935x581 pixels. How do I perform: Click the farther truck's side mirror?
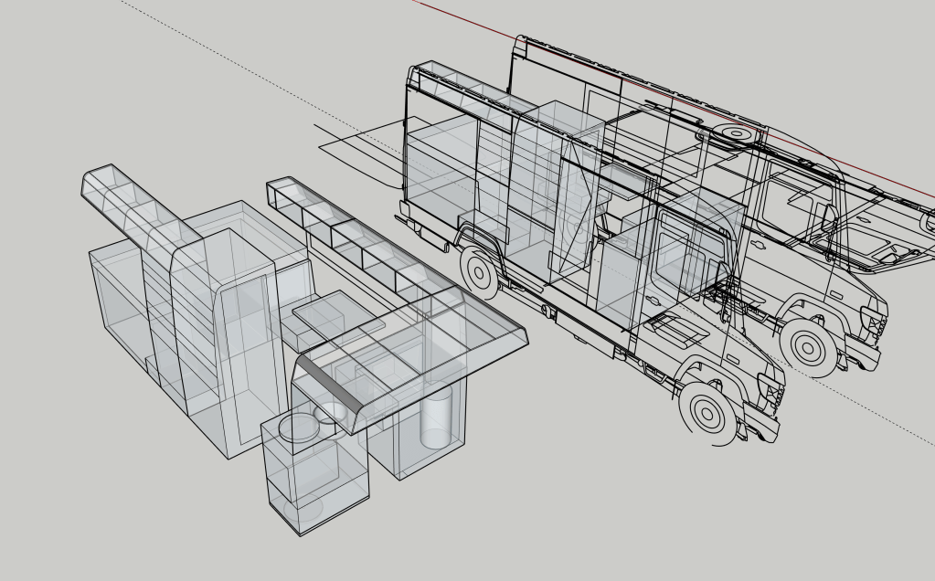tap(828, 219)
